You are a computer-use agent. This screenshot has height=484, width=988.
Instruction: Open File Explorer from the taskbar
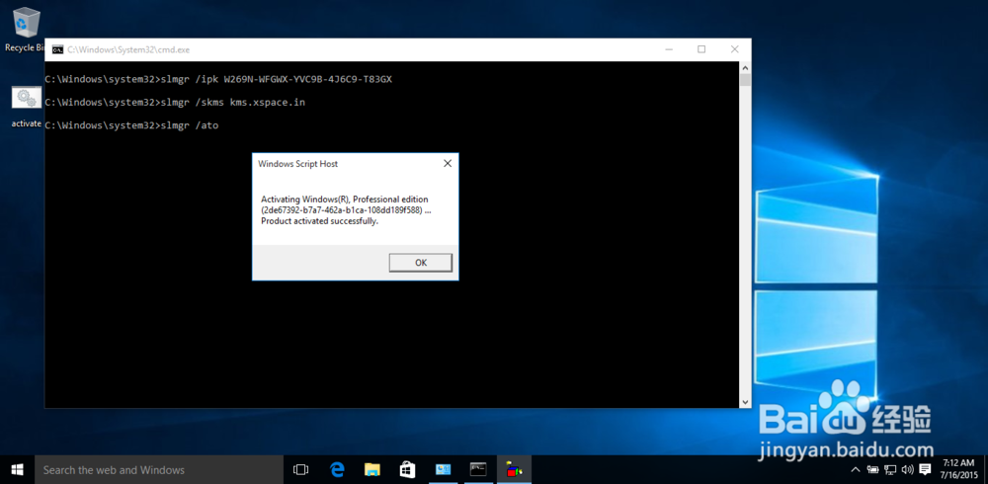[x=372, y=469]
